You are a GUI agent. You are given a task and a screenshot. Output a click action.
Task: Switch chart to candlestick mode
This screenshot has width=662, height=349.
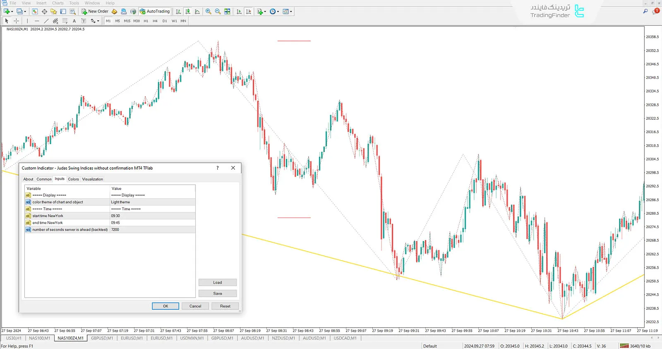[x=188, y=12]
